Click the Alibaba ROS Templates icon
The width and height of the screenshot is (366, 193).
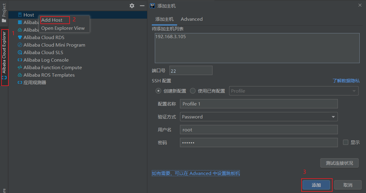click(20, 75)
